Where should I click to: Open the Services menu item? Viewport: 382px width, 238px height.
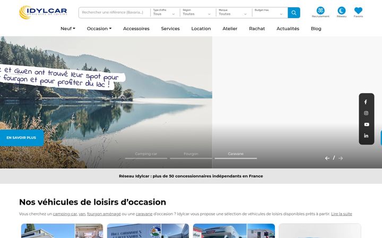[170, 29]
